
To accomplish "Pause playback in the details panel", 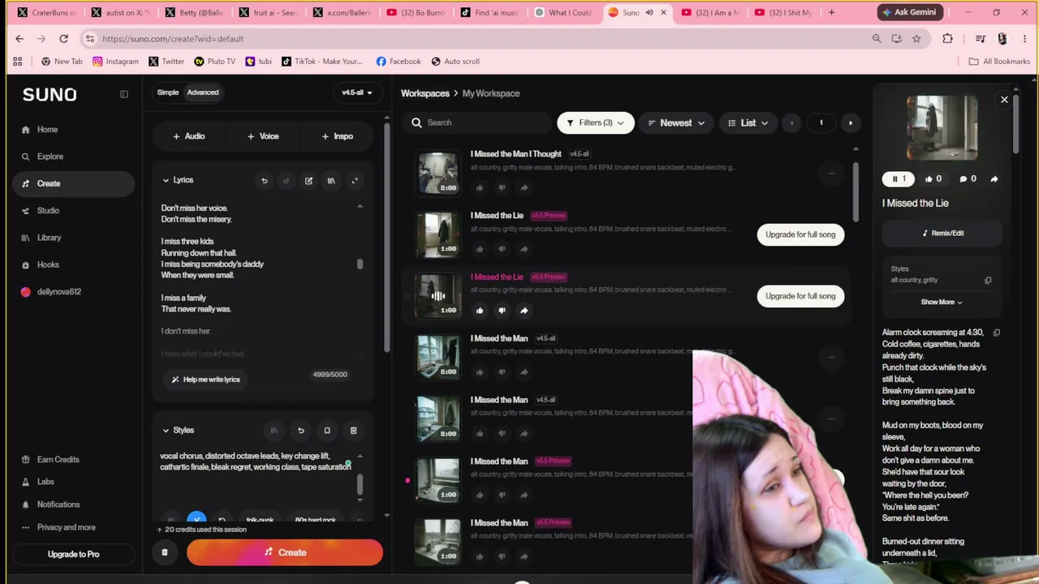I will coord(899,179).
